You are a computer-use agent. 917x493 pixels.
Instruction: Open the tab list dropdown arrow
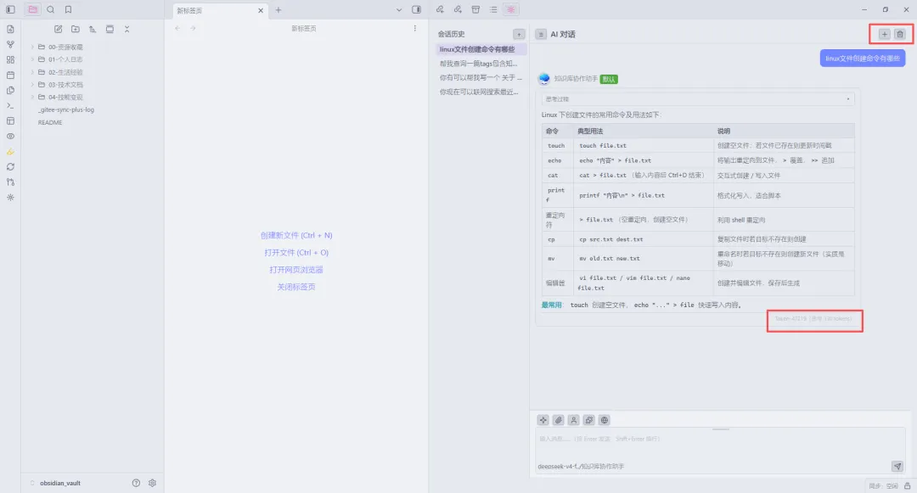pyautogui.click(x=399, y=10)
